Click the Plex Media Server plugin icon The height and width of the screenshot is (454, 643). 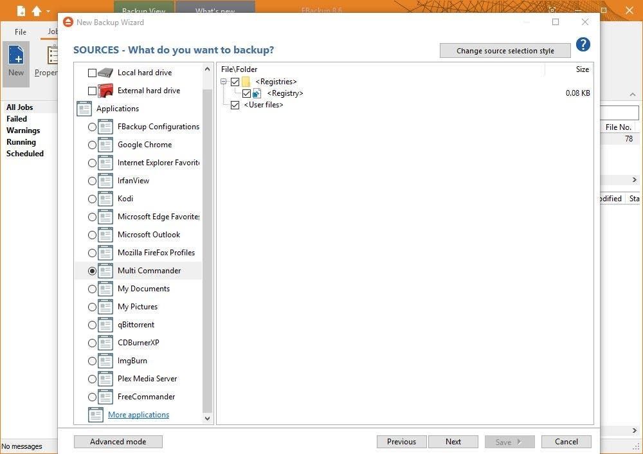[105, 379]
